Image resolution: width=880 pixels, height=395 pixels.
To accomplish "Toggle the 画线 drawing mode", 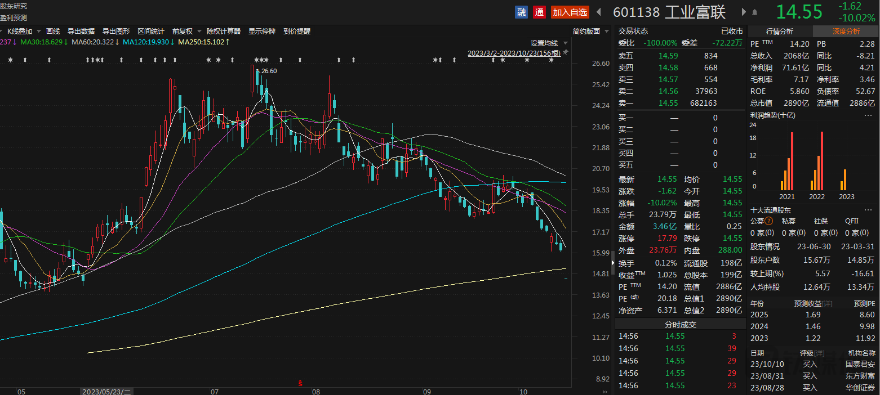I will click(53, 32).
